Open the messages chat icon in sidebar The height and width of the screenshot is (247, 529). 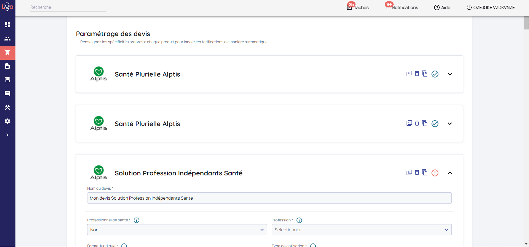(7, 94)
